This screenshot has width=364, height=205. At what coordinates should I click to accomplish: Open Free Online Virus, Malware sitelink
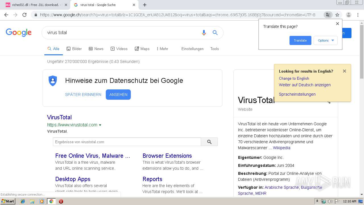click(93, 156)
